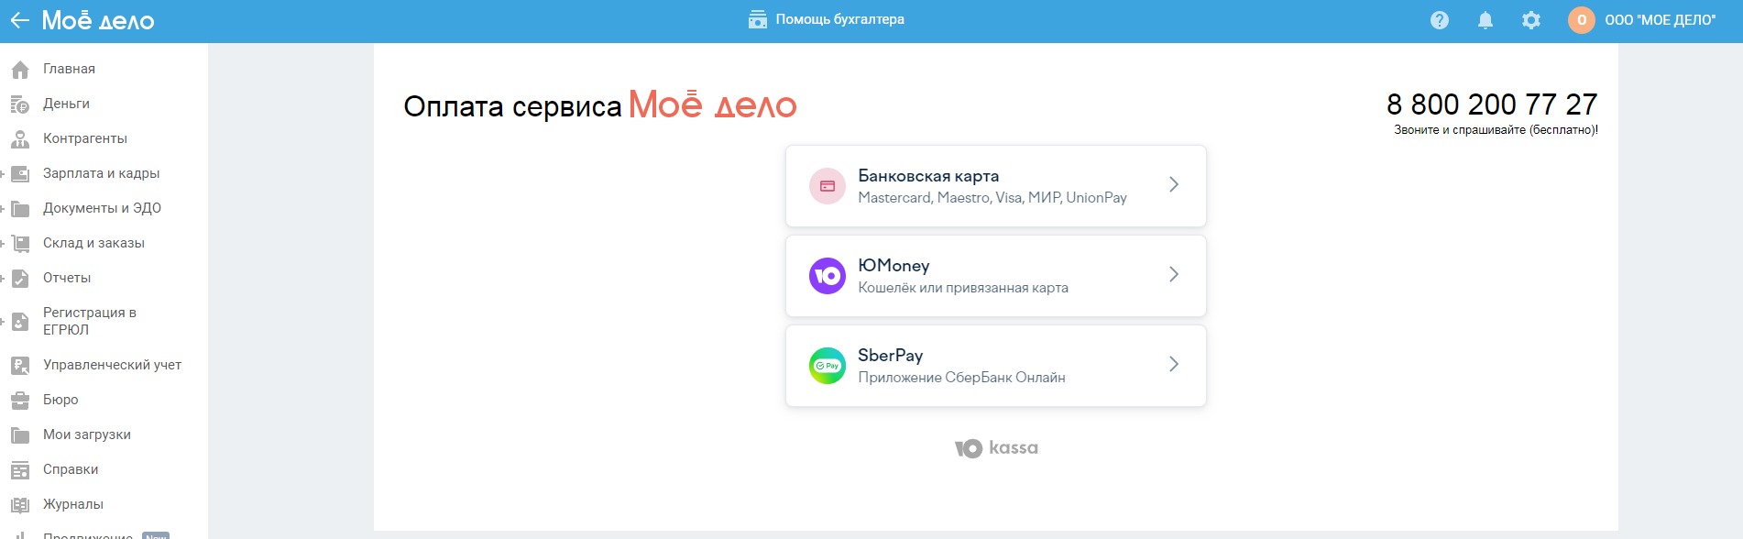Viewport: 1743px width, 539px height.
Task: Open Мои загрузки in sidebar
Action: [87, 434]
